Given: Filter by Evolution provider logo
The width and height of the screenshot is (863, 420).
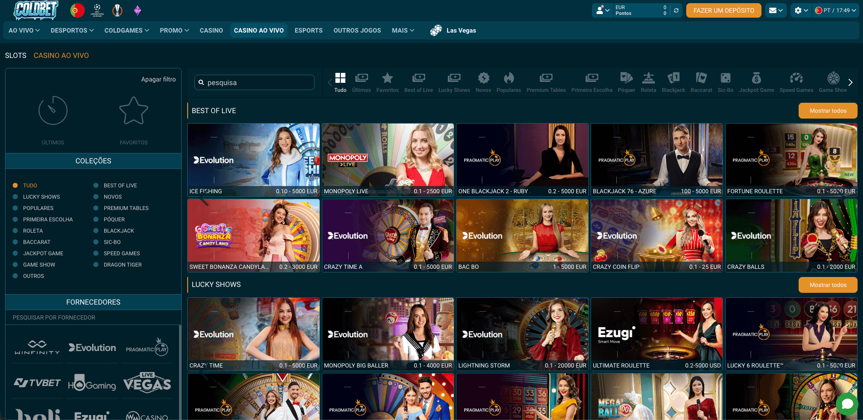Looking at the screenshot, I should pos(92,348).
